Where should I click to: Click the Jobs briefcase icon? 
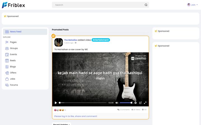(7, 79)
